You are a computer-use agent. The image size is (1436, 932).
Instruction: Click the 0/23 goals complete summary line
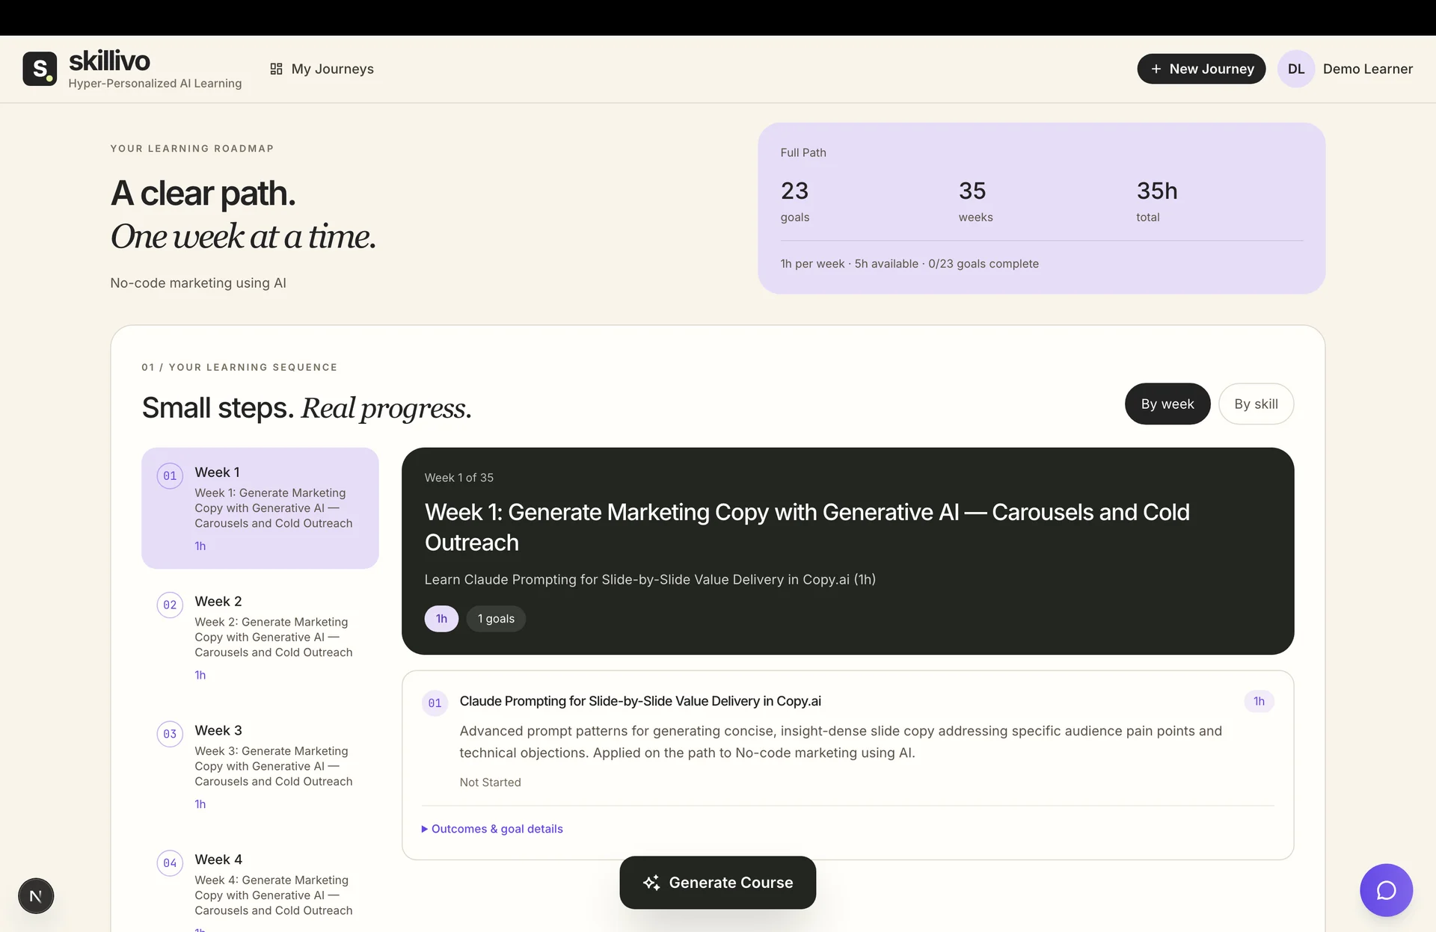tap(909, 264)
